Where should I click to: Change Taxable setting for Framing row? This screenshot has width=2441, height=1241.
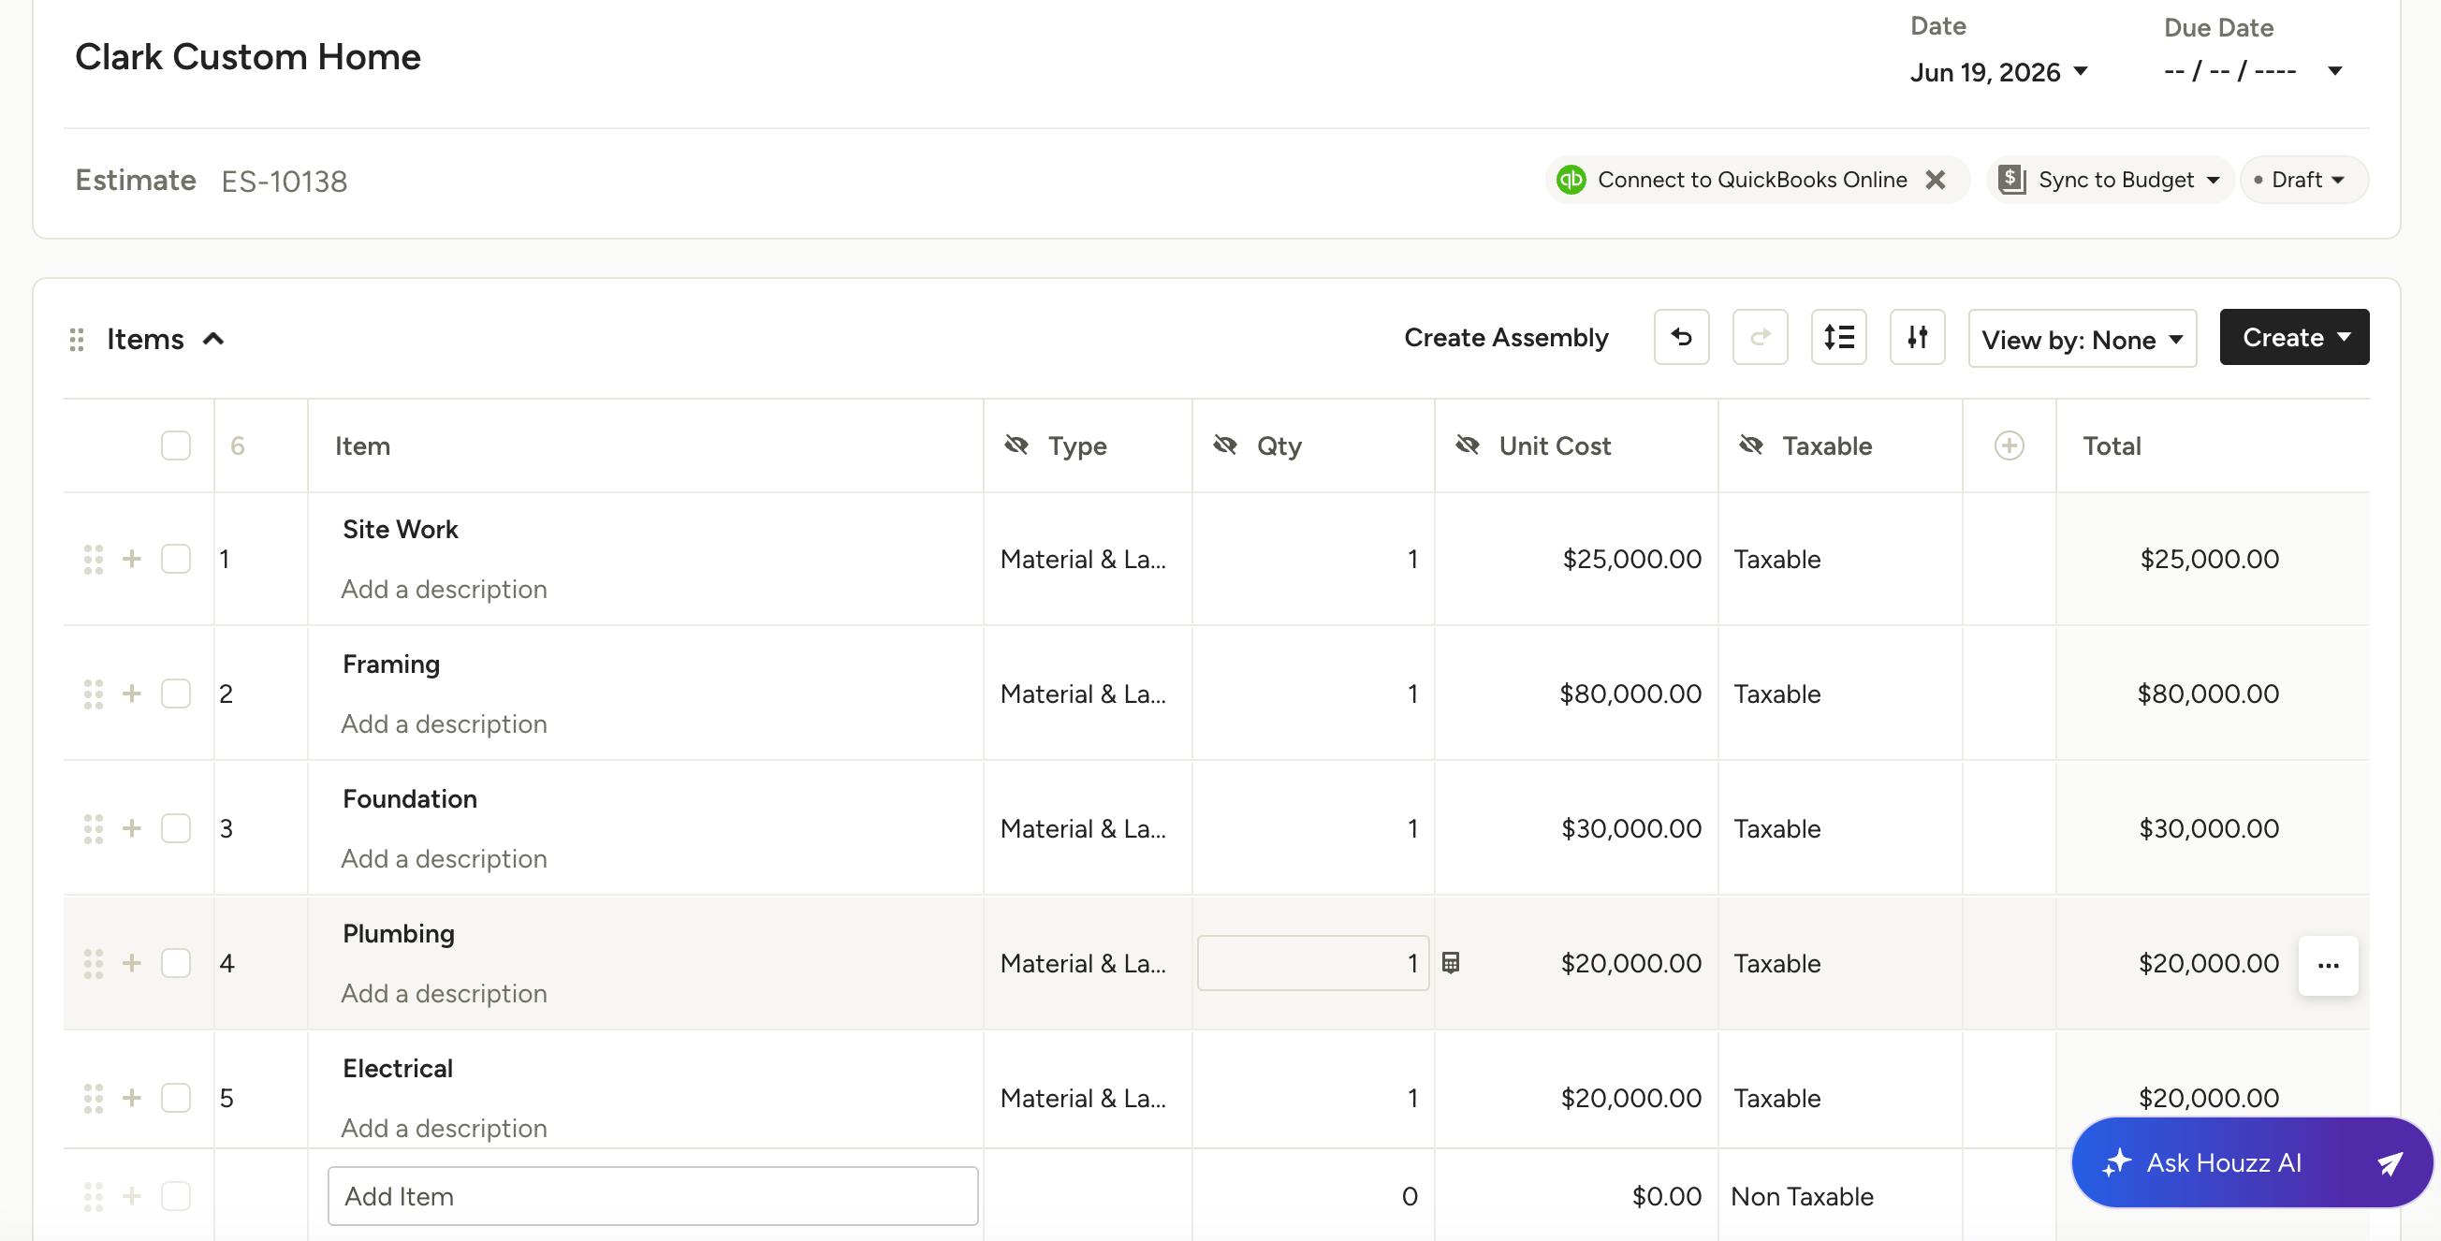tap(1839, 693)
